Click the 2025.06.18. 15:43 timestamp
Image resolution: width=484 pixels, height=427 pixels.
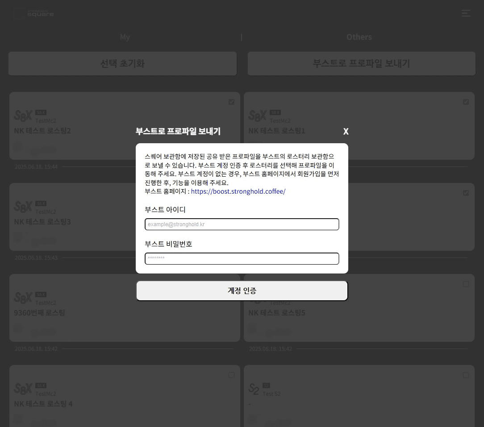point(36,257)
